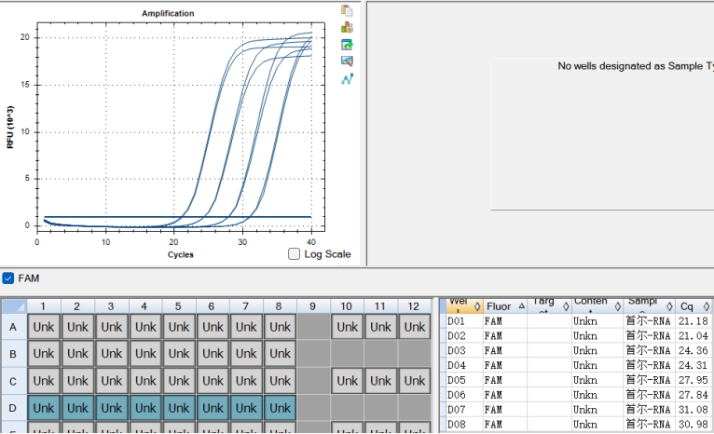Image resolution: width=714 pixels, height=434 pixels.
Task: Click Cq value 27.84
Action: [693, 395]
